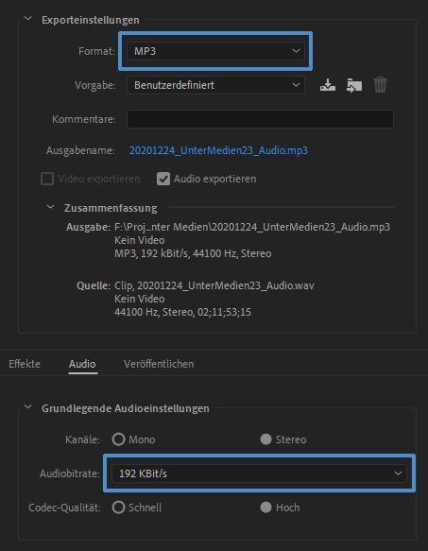Select Hoch codec quality
428x551 pixels.
[266, 508]
